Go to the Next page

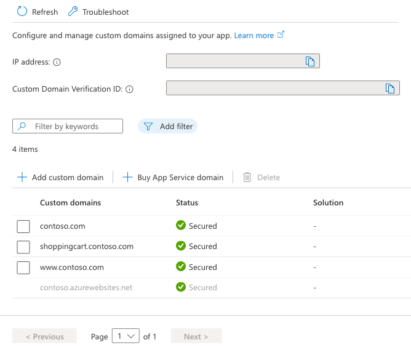196,336
